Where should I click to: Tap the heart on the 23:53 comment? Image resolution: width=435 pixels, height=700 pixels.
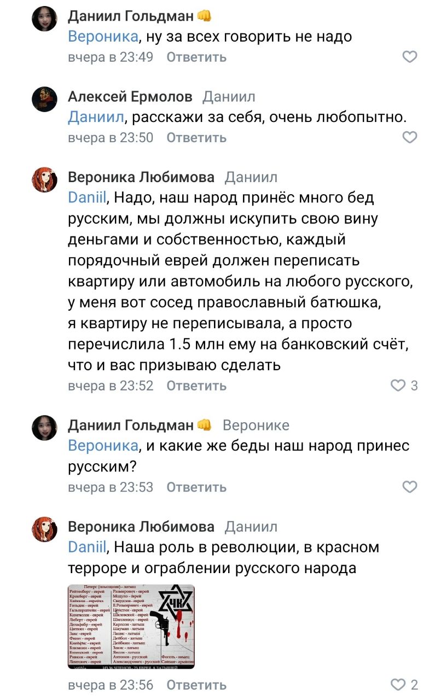(x=409, y=487)
